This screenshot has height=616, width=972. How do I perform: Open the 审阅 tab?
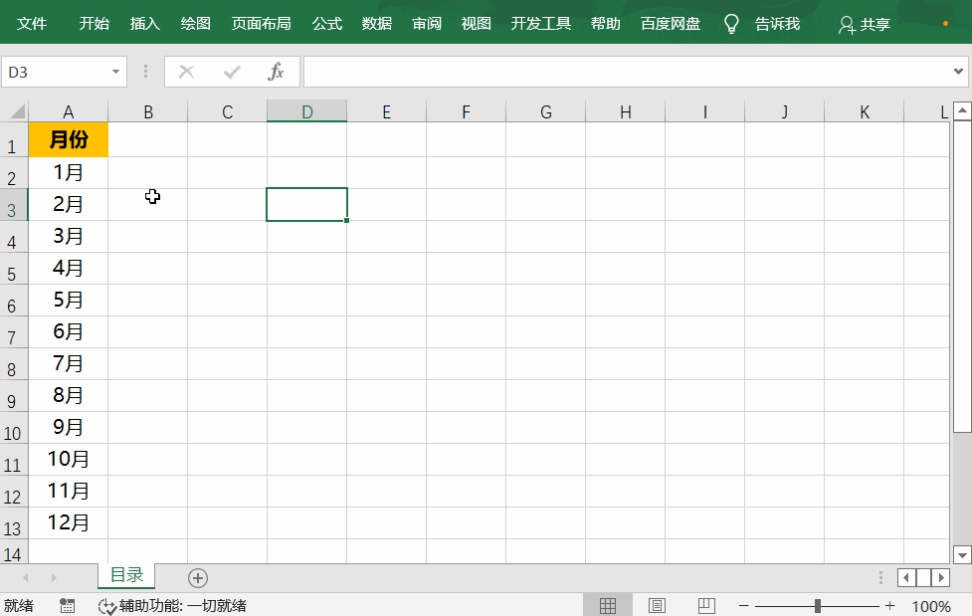427,24
